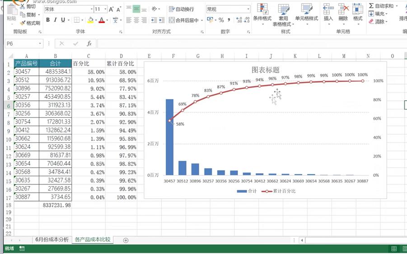The height and width of the screenshot is (254, 407).
Task: Open Font dialog launcher (字体)
Action: point(121,32)
